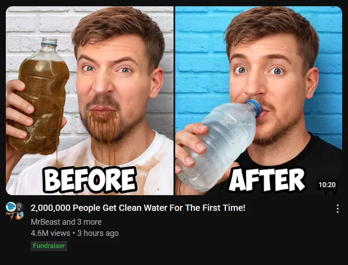Click the clear clean water bottle in the thumbnail
This screenshot has width=348, height=265.
click(217, 146)
